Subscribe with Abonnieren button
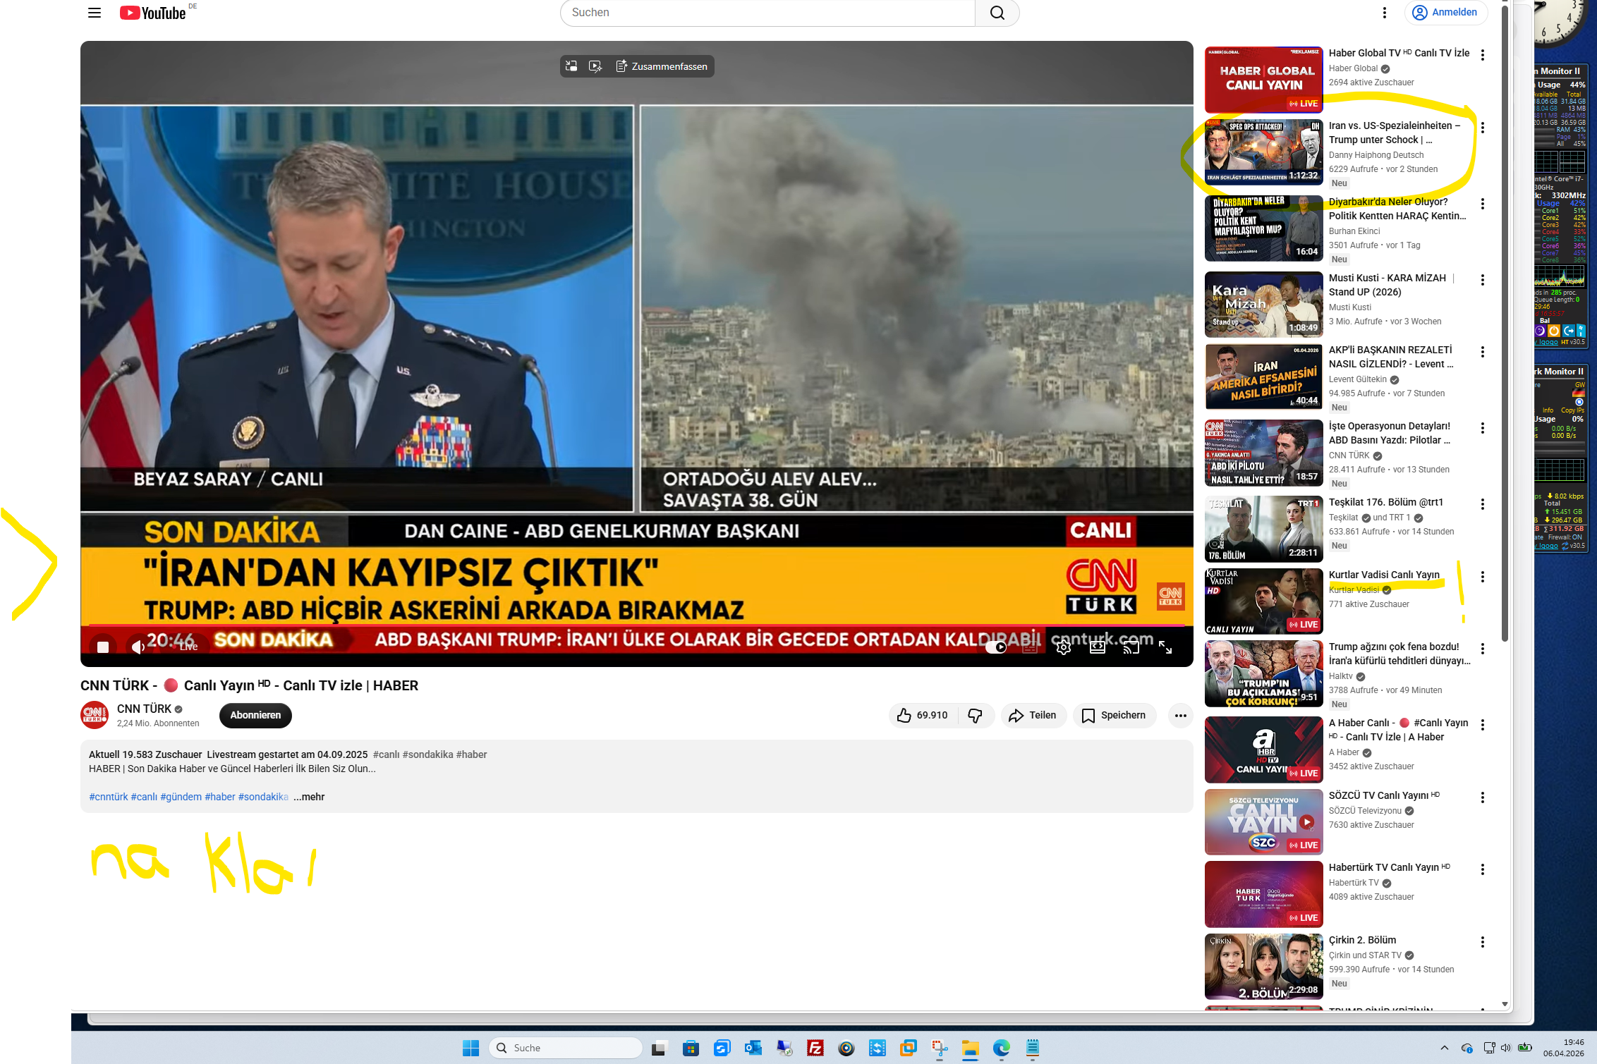 pos(255,715)
